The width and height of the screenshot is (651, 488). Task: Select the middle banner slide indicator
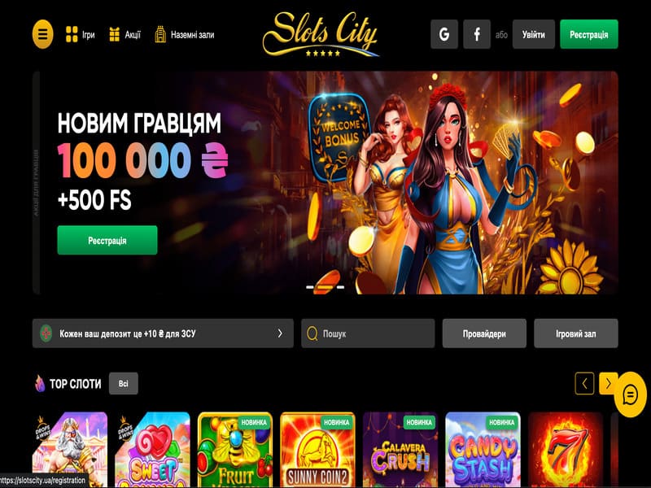325,287
